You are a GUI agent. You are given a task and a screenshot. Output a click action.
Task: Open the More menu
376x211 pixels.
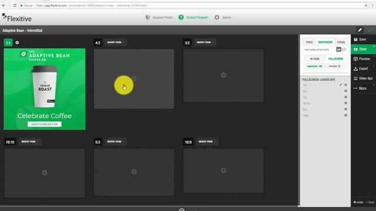point(363,89)
